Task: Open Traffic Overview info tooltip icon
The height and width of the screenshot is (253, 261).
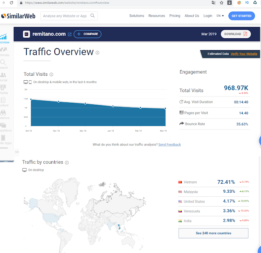Action: point(97,53)
